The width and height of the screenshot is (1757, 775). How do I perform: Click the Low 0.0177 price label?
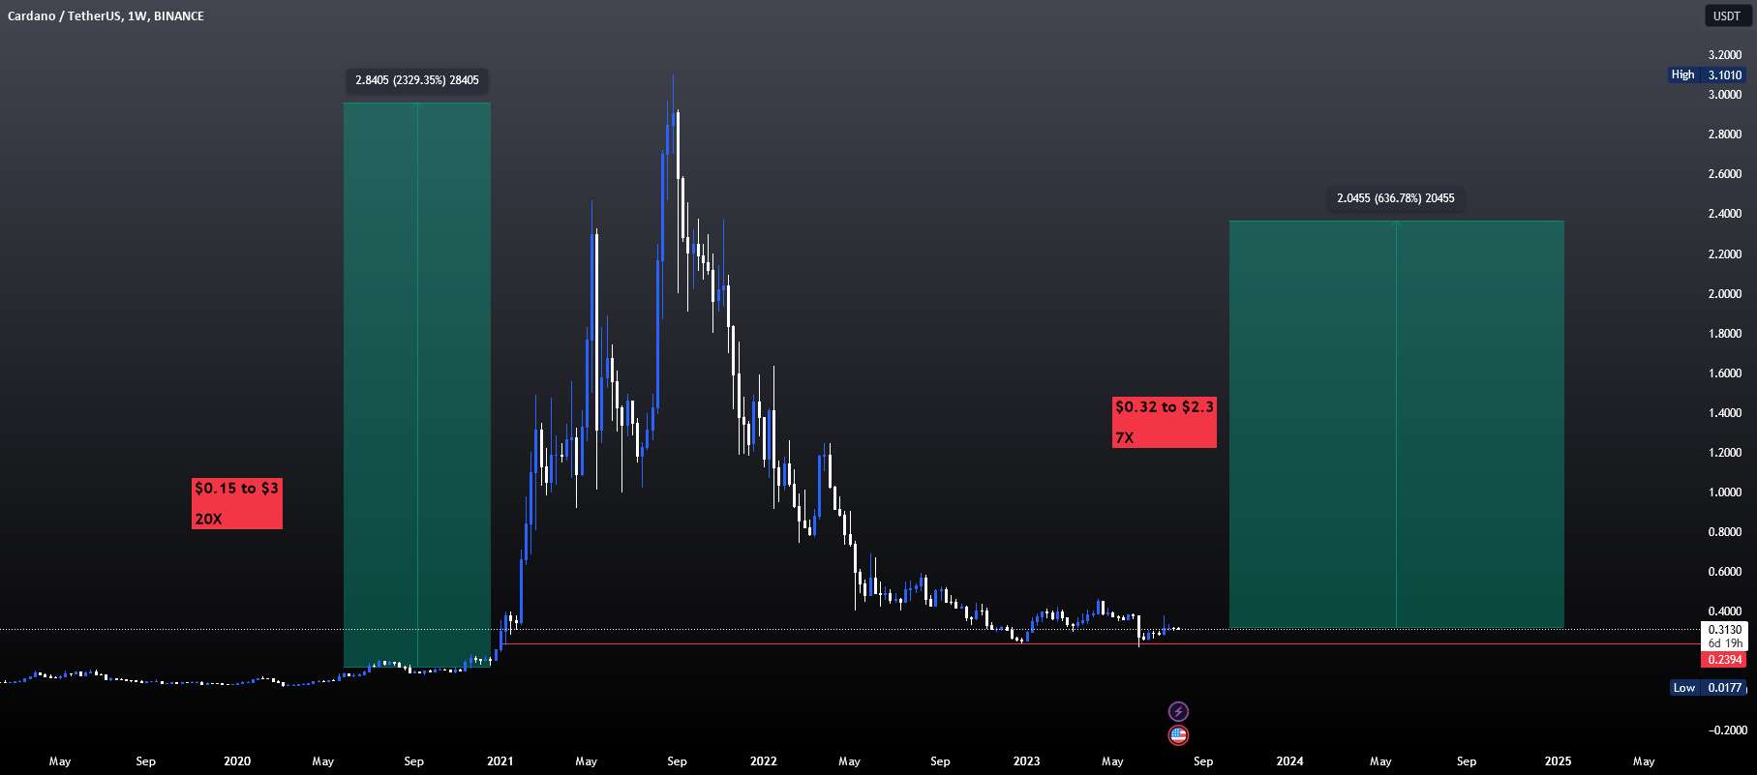tap(1709, 688)
